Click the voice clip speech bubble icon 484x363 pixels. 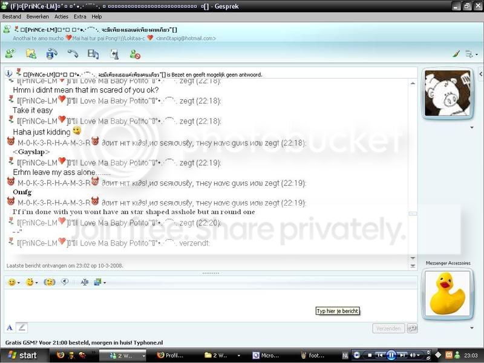65,282
